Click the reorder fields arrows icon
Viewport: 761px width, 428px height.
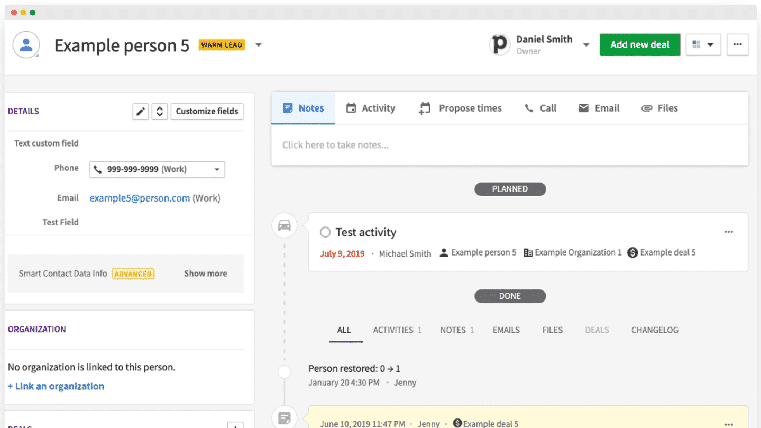point(160,112)
